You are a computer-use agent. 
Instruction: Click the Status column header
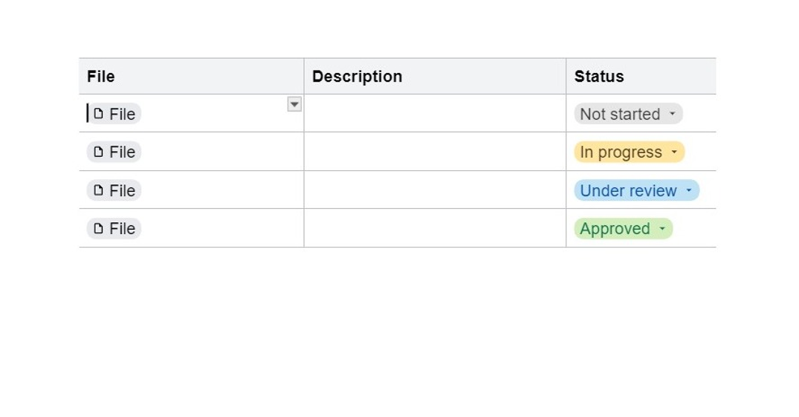point(599,77)
